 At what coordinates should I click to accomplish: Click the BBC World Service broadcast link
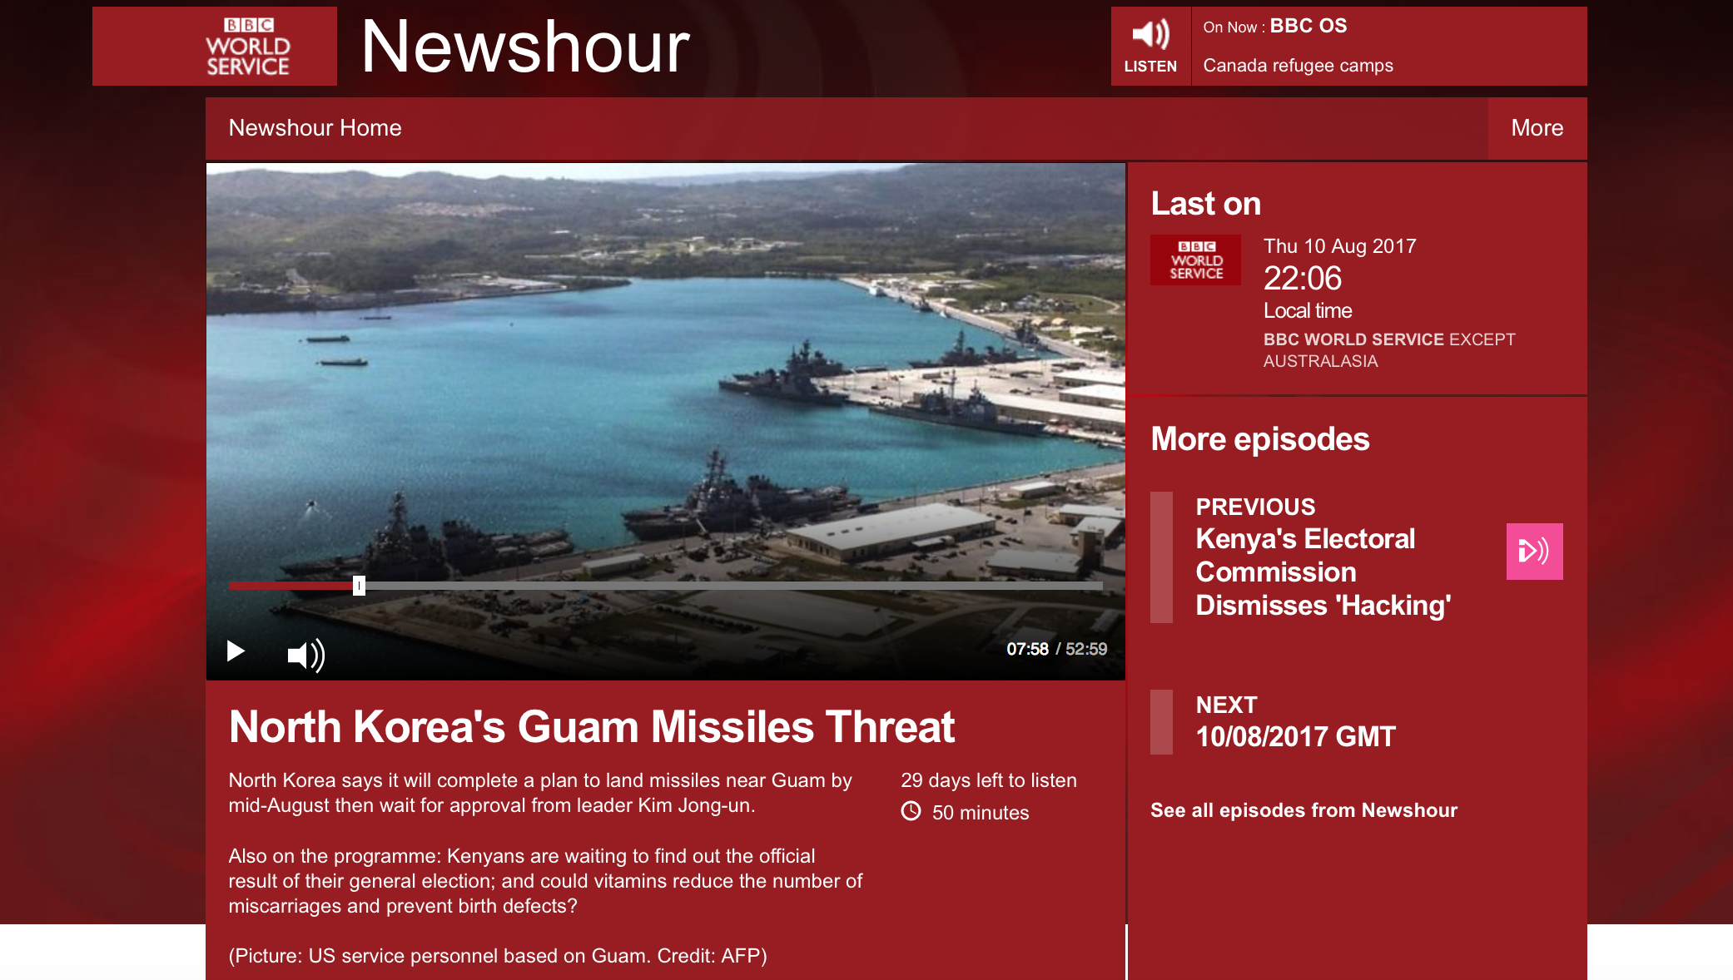point(1353,339)
